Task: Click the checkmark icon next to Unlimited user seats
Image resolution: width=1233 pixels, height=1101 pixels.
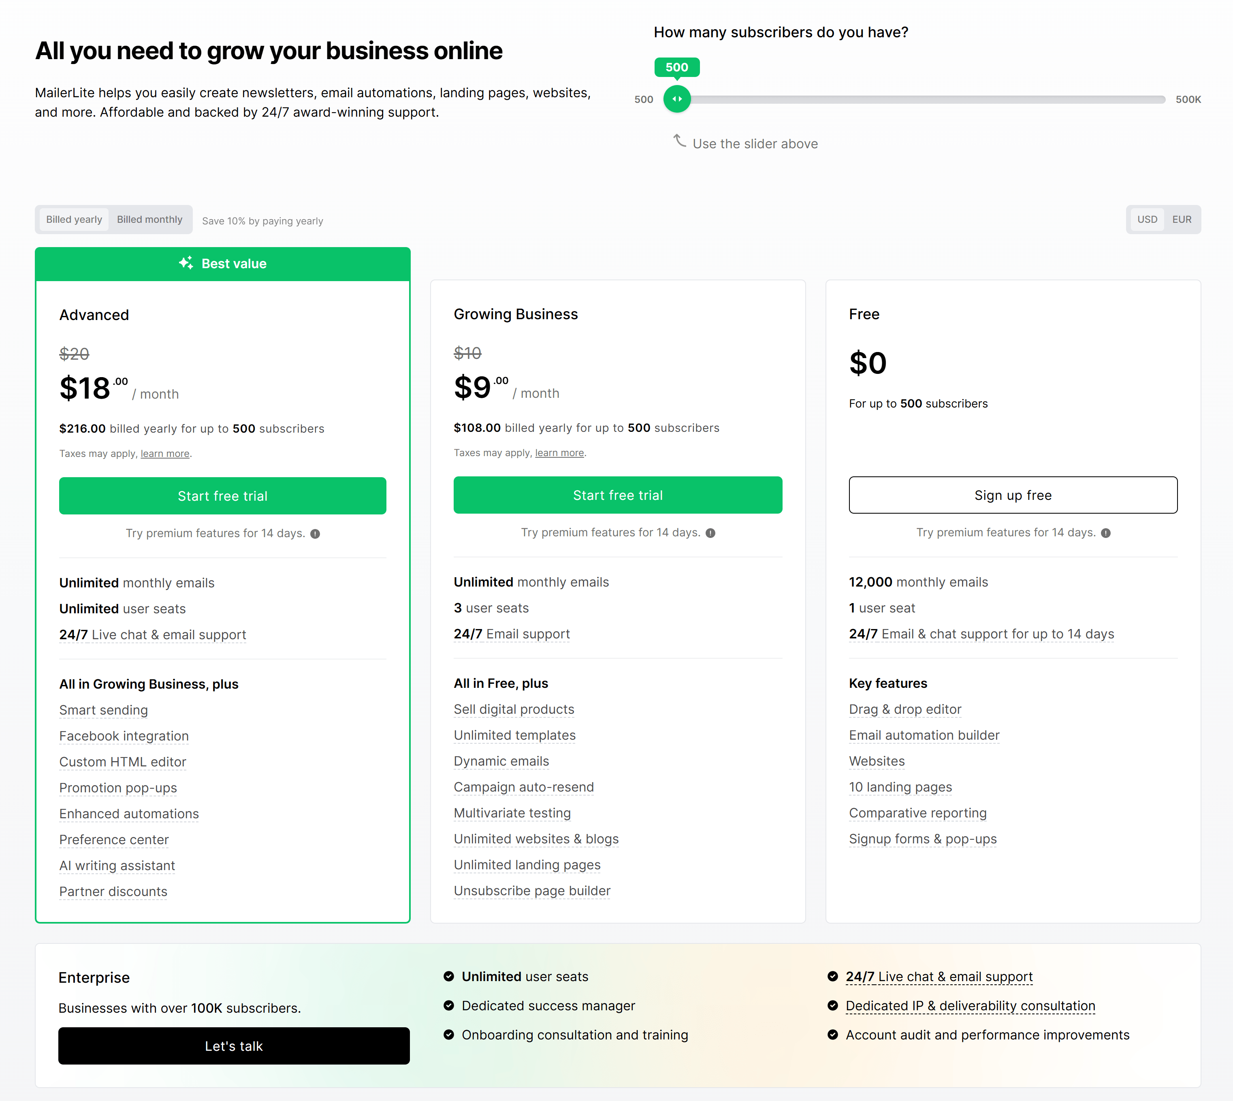Action: pos(448,976)
